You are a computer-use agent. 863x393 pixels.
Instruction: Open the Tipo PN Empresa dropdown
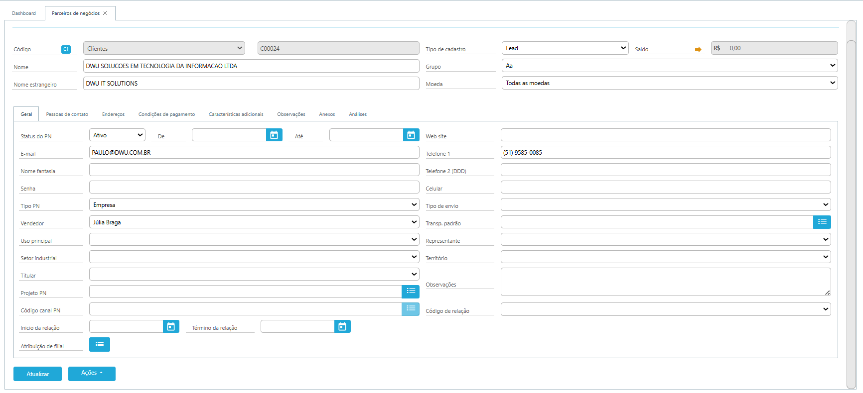click(x=254, y=204)
